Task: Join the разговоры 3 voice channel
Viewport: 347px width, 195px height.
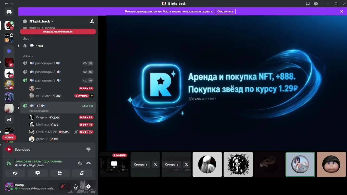Action: [58, 80]
